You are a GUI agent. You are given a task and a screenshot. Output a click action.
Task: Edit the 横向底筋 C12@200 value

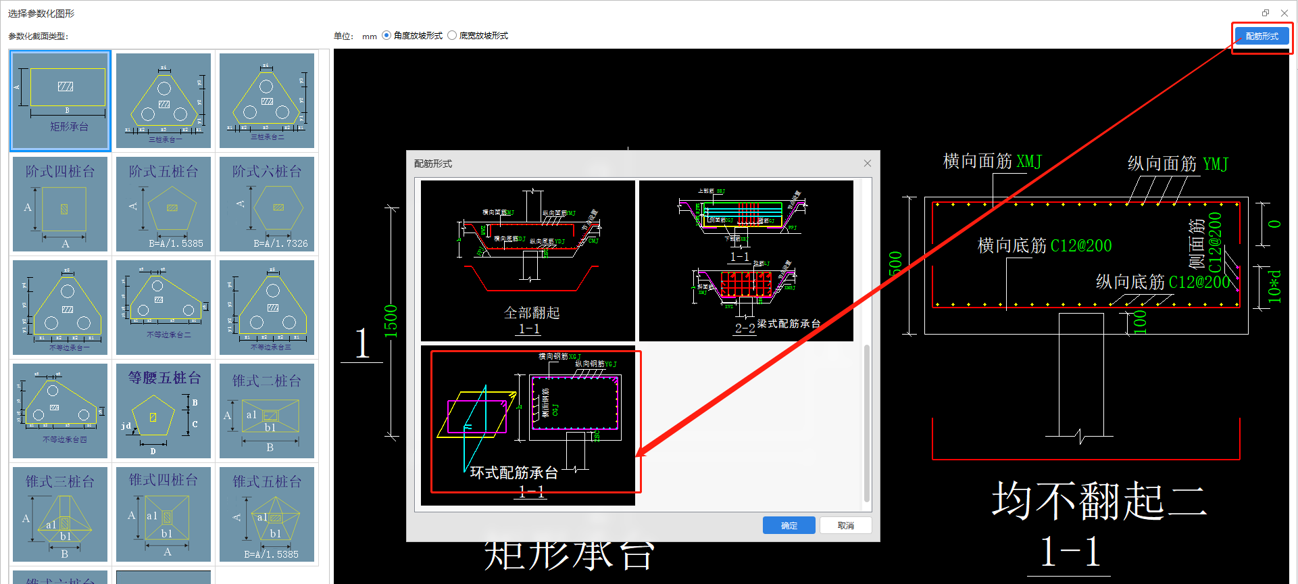coord(1081,246)
